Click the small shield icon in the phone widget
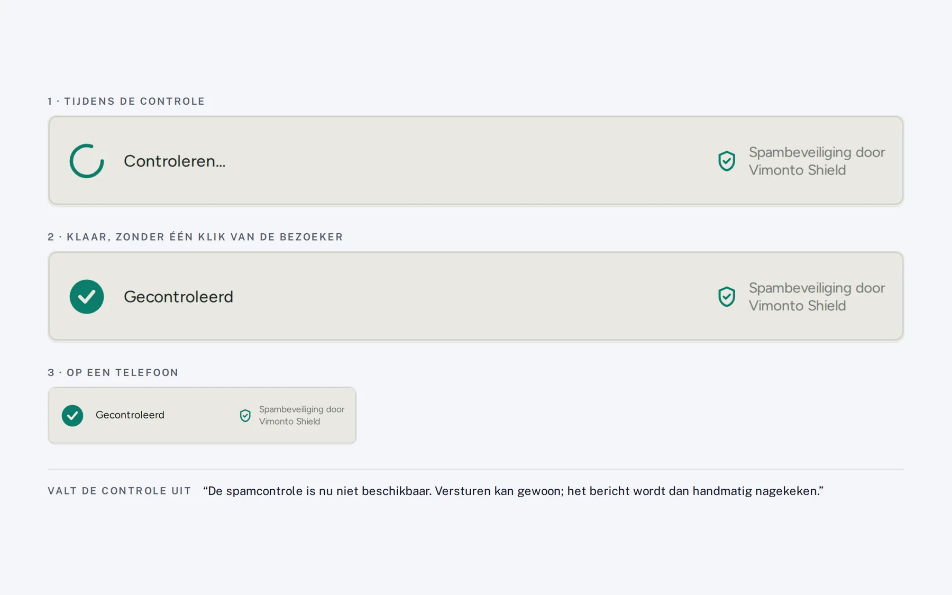Image resolution: width=952 pixels, height=595 pixels. coord(245,415)
